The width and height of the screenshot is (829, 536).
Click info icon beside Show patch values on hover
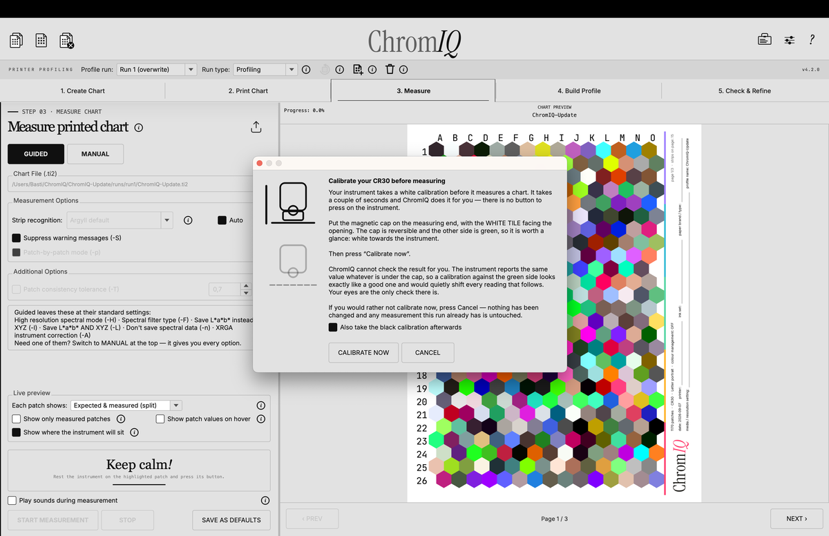point(261,419)
